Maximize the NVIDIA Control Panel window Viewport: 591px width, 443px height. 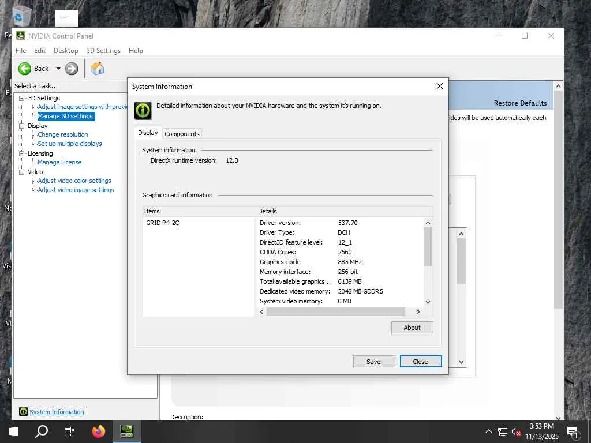525,36
